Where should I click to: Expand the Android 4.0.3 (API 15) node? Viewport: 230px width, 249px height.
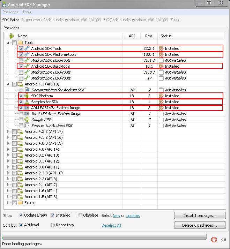point(8,143)
